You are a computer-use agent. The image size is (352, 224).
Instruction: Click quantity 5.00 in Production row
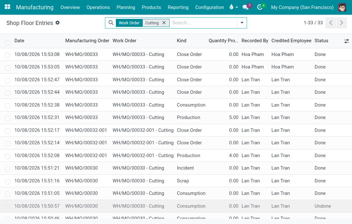[x=234, y=117]
